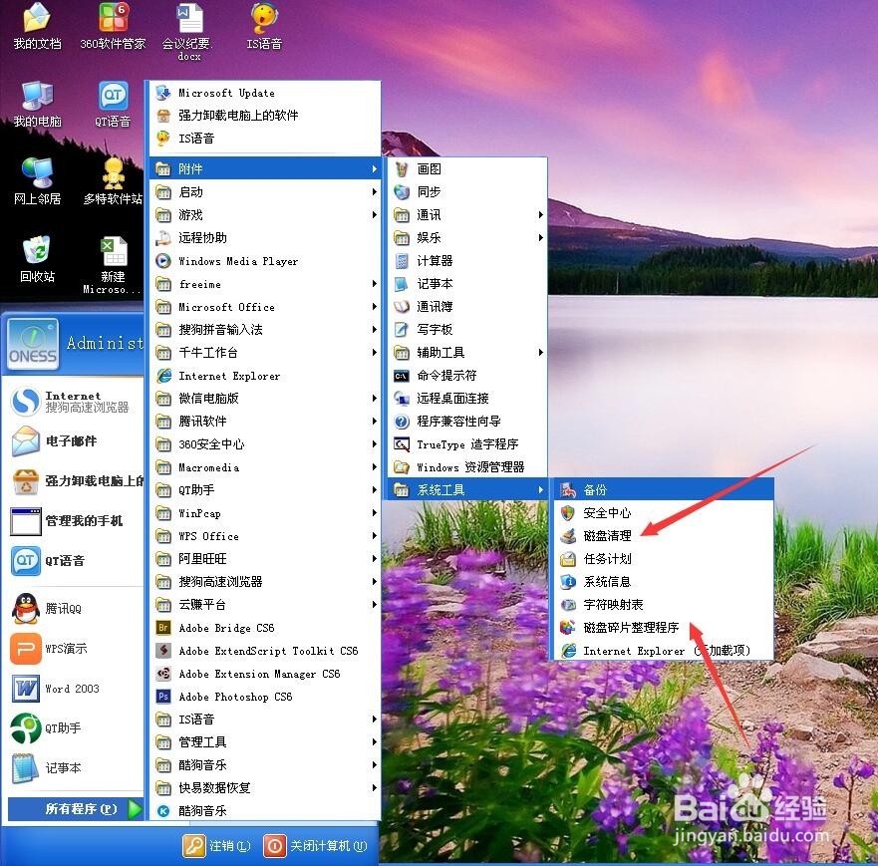Open the 回收站 recycle bin icon
Viewport: 878px width, 866px height.
(37, 259)
